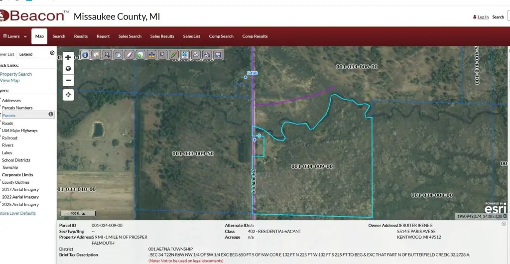This screenshot has height=264, width=510.
Task: Close the layer list side panel
Action: (52, 53)
